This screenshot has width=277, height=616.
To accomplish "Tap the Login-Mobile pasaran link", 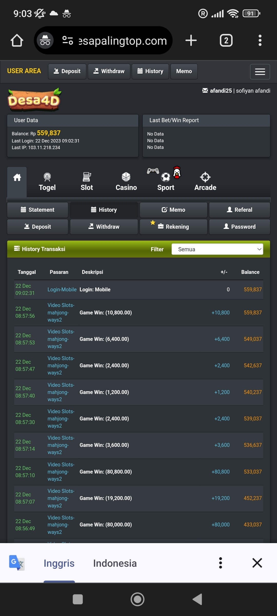I will tap(62, 290).
